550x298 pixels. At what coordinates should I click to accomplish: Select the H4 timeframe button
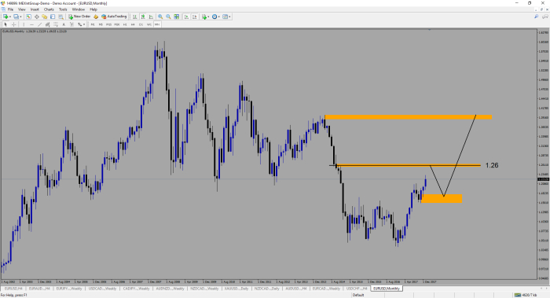click(133, 24)
